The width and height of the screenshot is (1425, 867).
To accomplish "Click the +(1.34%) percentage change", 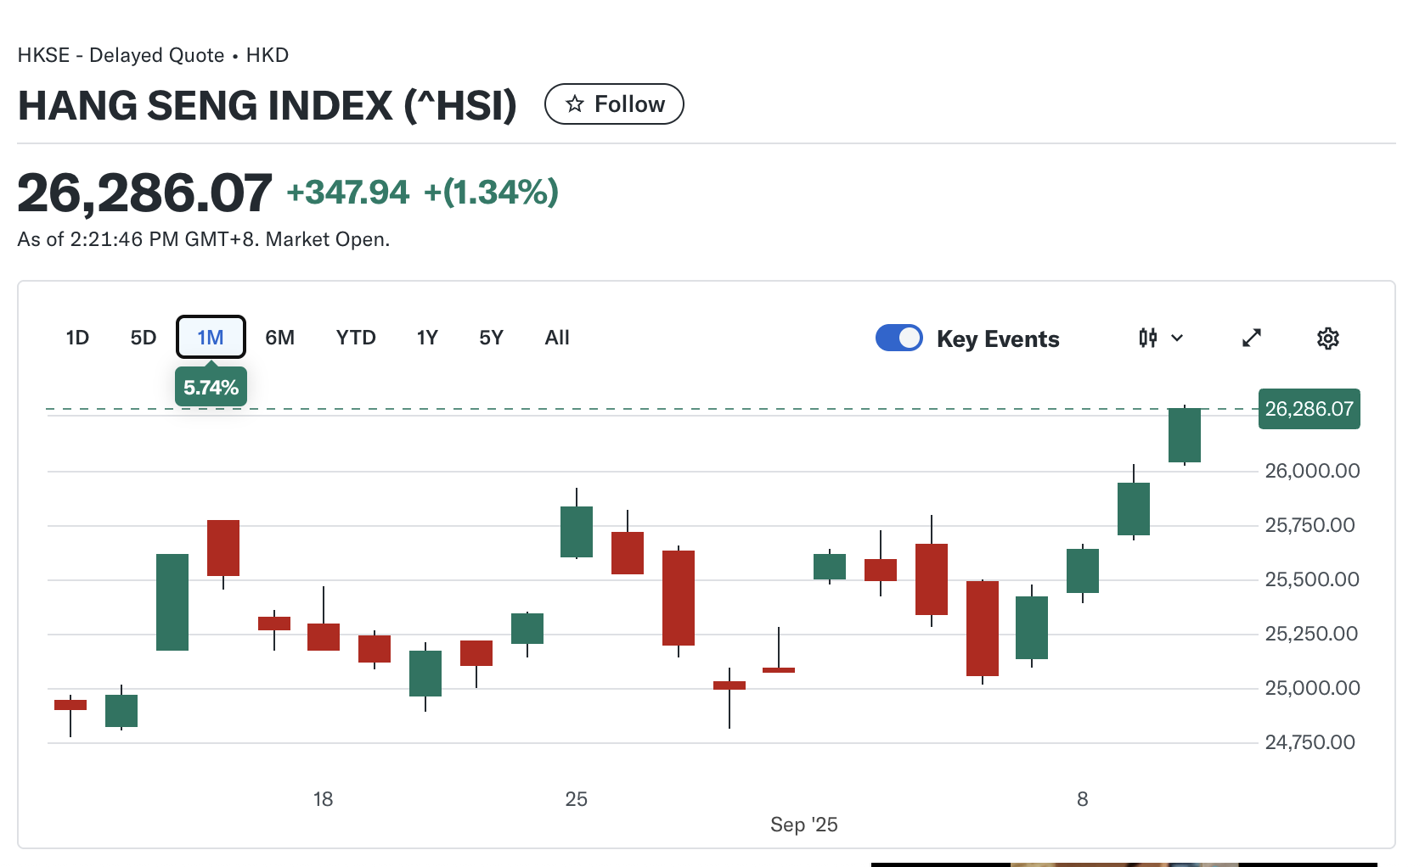I will click(x=491, y=193).
